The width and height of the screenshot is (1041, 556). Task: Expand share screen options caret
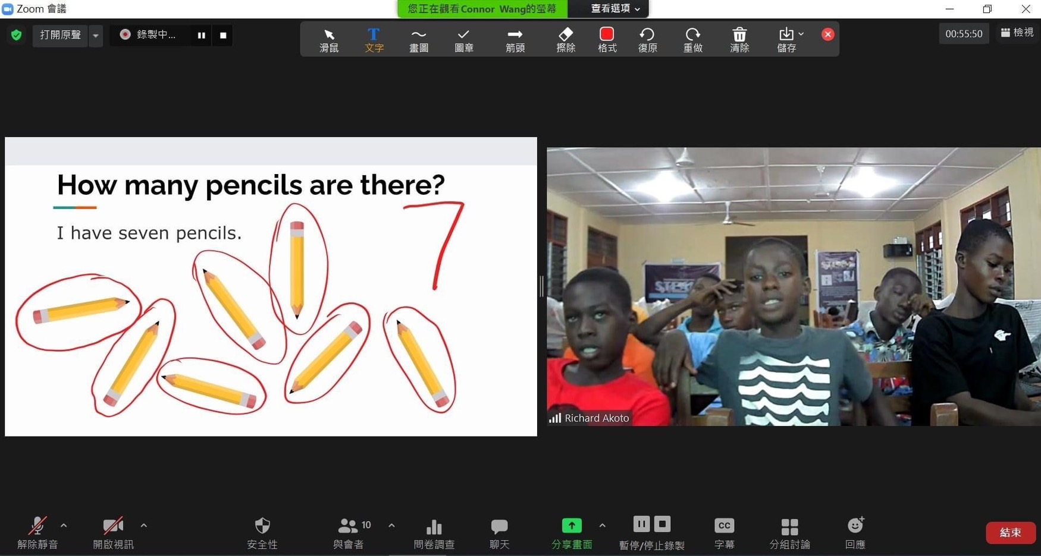click(602, 526)
